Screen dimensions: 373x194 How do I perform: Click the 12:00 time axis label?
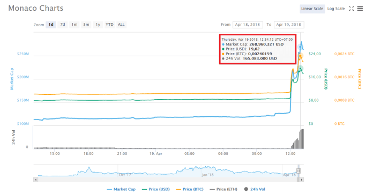click(x=290, y=154)
